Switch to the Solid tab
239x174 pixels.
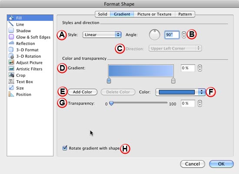[x=103, y=14]
